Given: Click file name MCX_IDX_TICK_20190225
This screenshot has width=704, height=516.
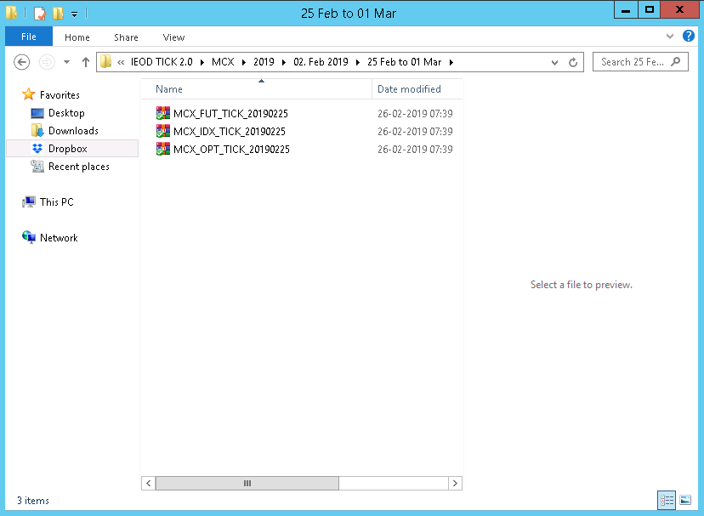Looking at the screenshot, I should point(230,132).
